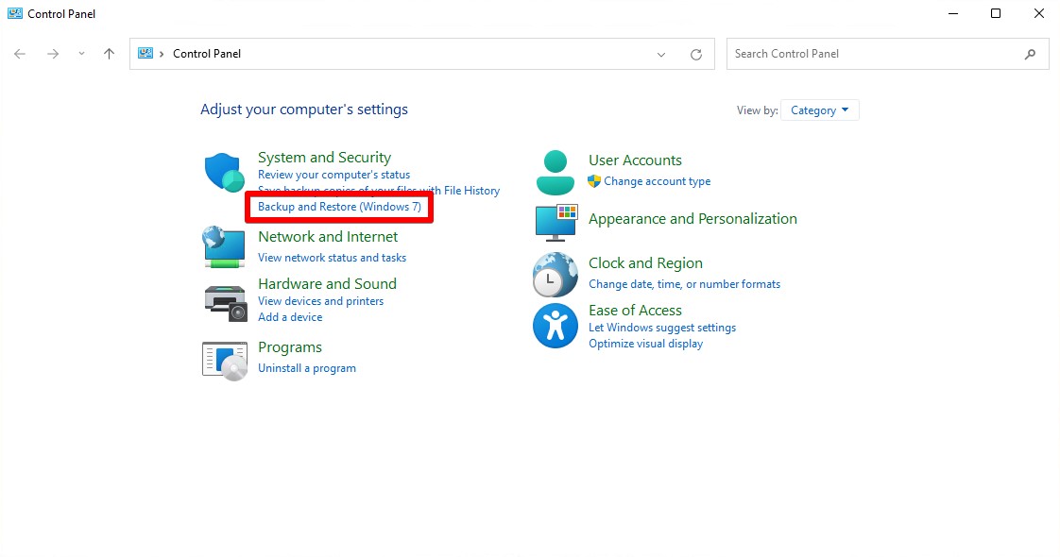Click inside the Search Control Panel field
This screenshot has width=1060, height=557.
pos(850,54)
